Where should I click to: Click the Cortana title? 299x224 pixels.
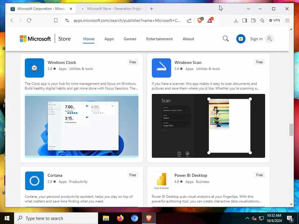point(55,175)
